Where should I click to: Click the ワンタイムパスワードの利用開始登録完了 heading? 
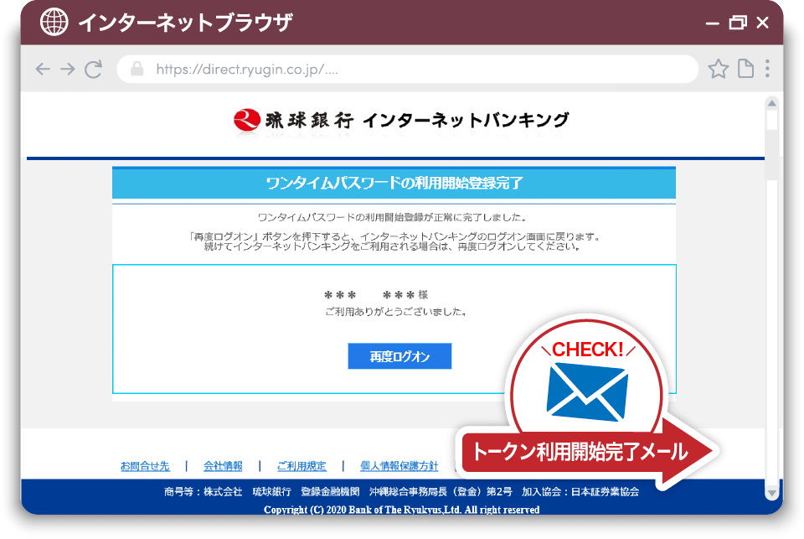394,183
